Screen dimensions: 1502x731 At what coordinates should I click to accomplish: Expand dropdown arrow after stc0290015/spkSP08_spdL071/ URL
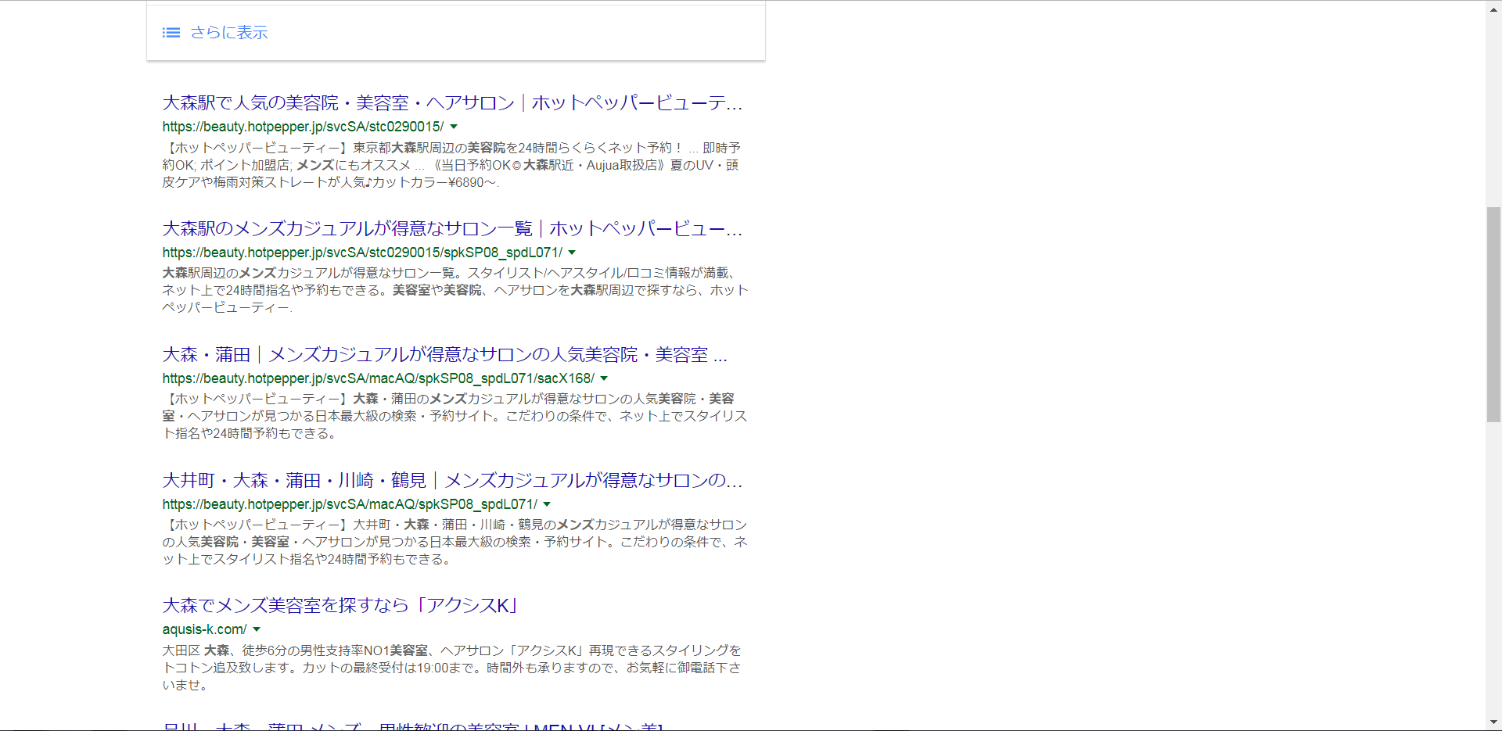(x=572, y=253)
